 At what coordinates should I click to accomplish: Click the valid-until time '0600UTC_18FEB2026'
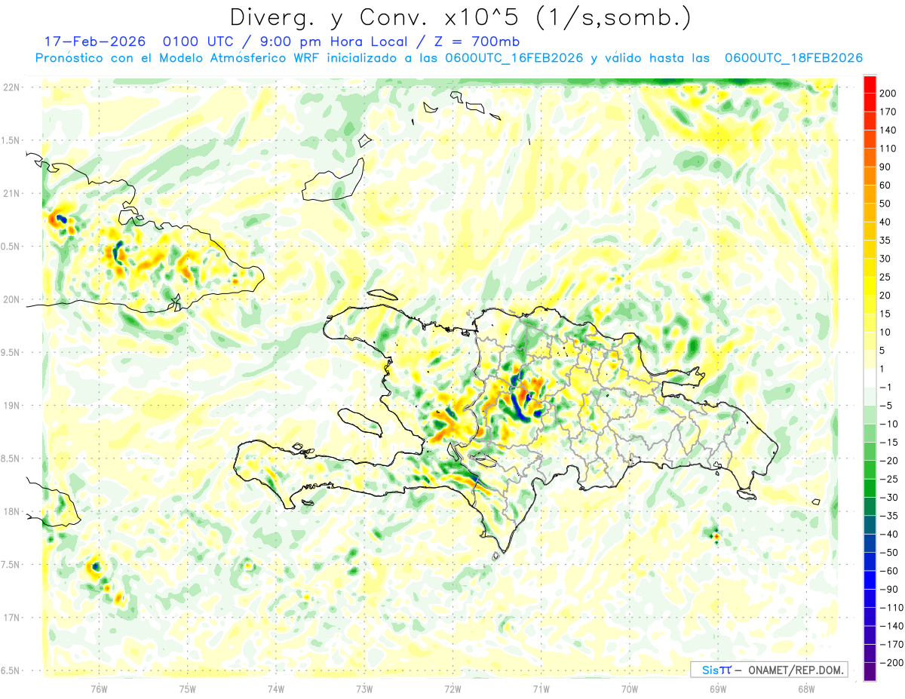point(793,58)
